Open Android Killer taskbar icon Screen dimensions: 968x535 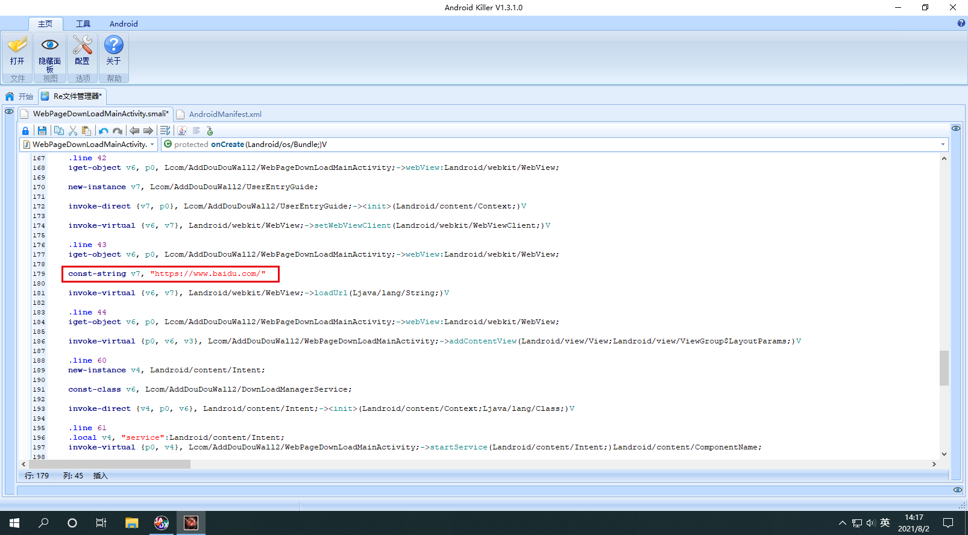[x=191, y=523]
